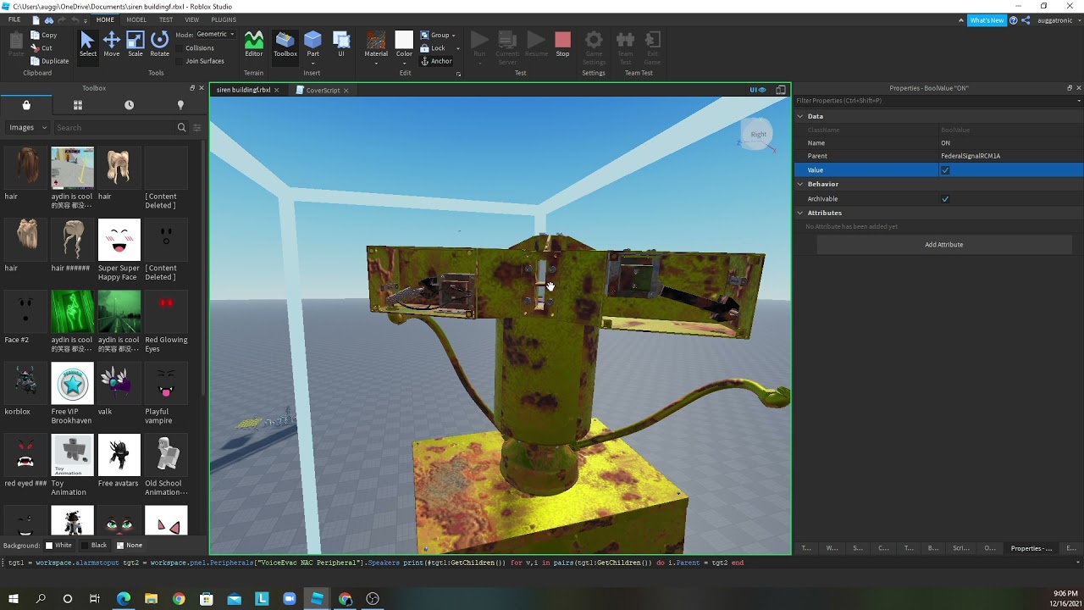Image resolution: width=1084 pixels, height=610 pixels.
Task: Switch to the MODEL ribbon tab
Action: (x=136, y=19)
